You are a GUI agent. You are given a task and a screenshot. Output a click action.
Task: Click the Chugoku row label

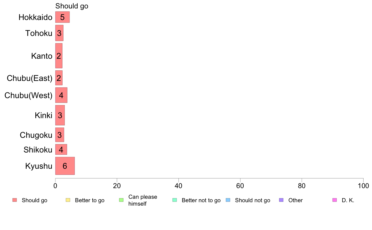(x=36, y=135)
